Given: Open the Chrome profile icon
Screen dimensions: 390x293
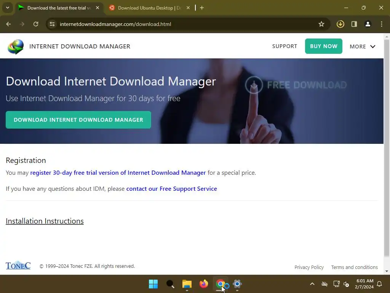Looking at the screenshot, I should pyautogui.click(x=368, y=24).
